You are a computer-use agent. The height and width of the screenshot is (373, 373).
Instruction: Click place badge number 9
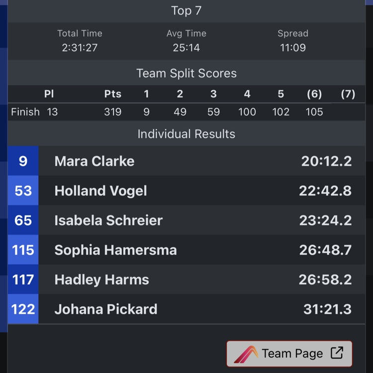pos(23,161)
